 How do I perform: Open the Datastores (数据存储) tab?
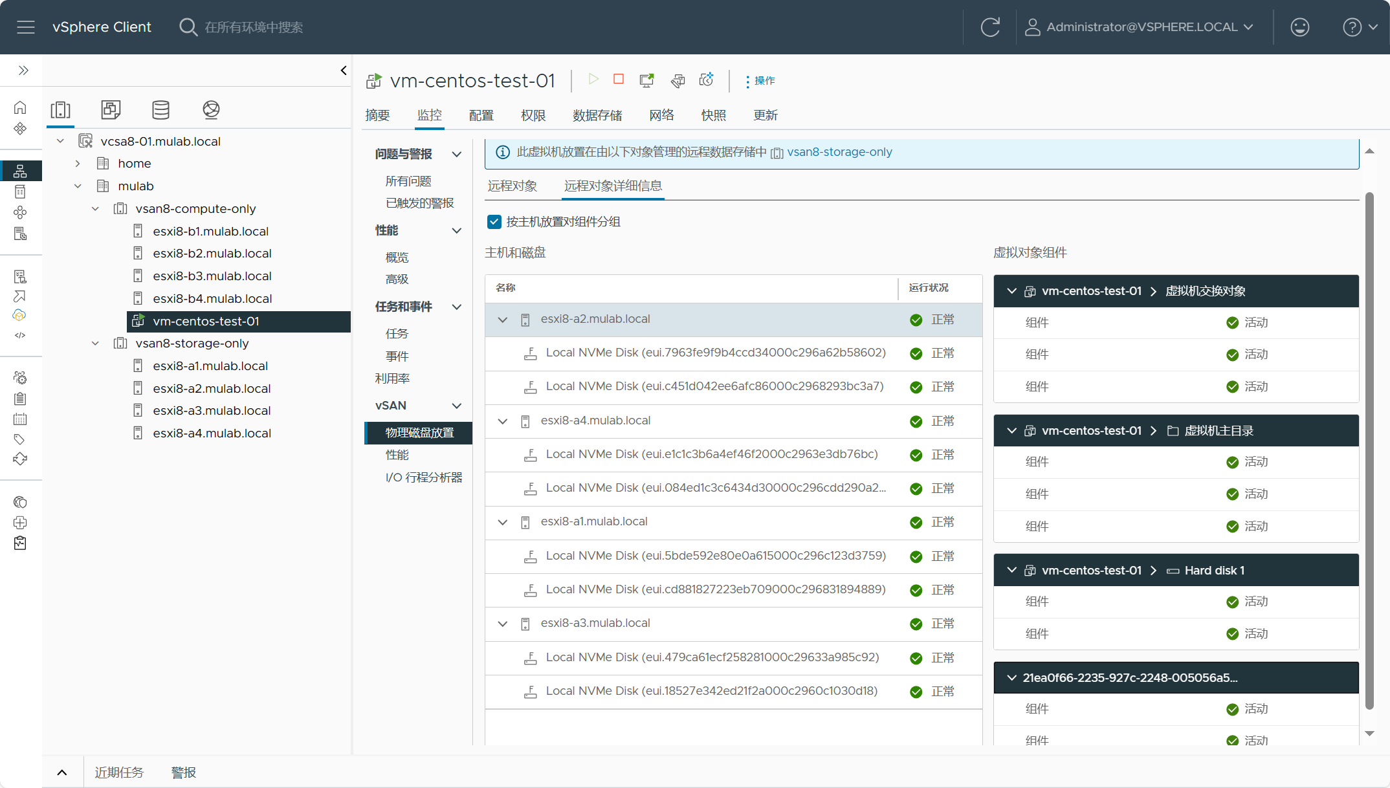coord(597,115)
